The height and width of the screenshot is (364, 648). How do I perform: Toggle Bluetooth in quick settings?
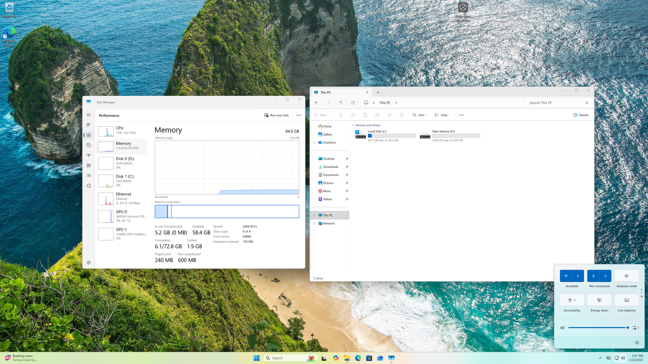(x=593, y=276)
